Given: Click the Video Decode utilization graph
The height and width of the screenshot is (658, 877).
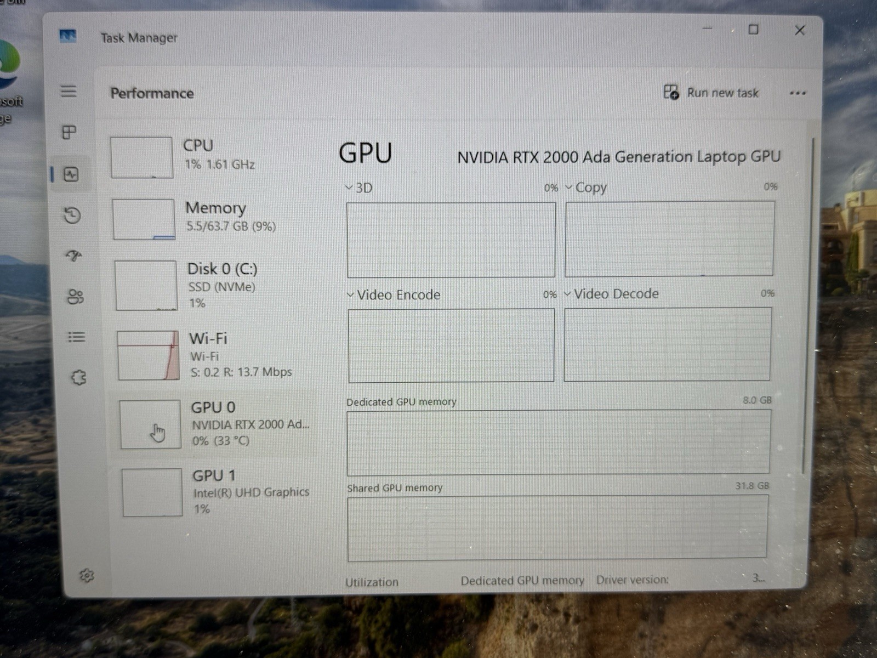Looking at the screenshot, I should pos(668,344).
